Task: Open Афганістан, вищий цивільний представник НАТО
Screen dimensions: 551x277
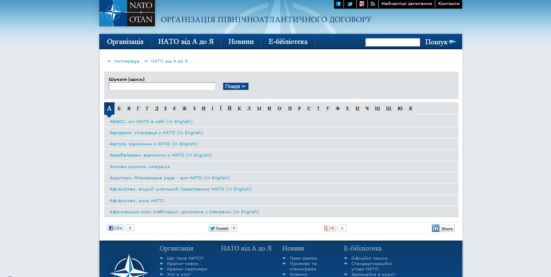Action: [x=180, y=189]
